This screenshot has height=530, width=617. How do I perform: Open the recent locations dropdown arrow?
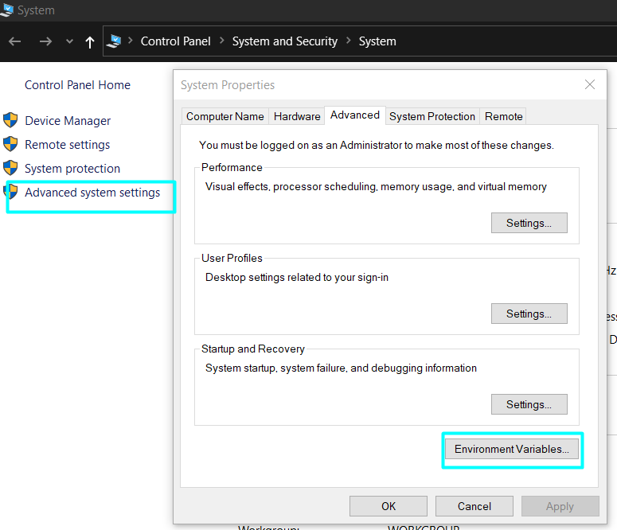tap(69, 41)
